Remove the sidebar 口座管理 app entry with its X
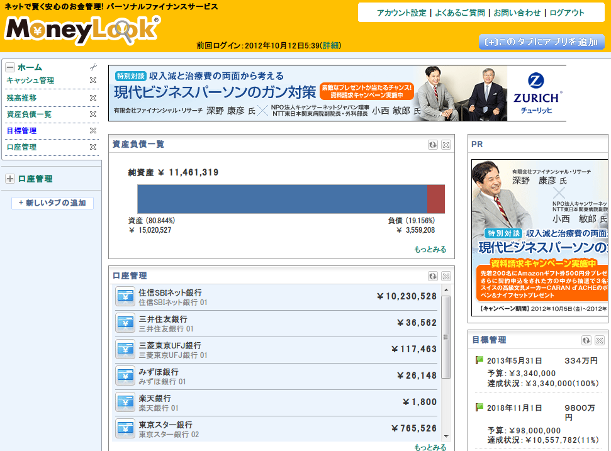611x451 pixels. click(92, 147)
